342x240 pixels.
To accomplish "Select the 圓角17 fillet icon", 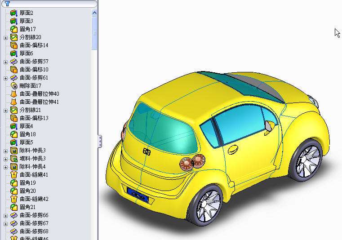I will click(x=14, y=29).
